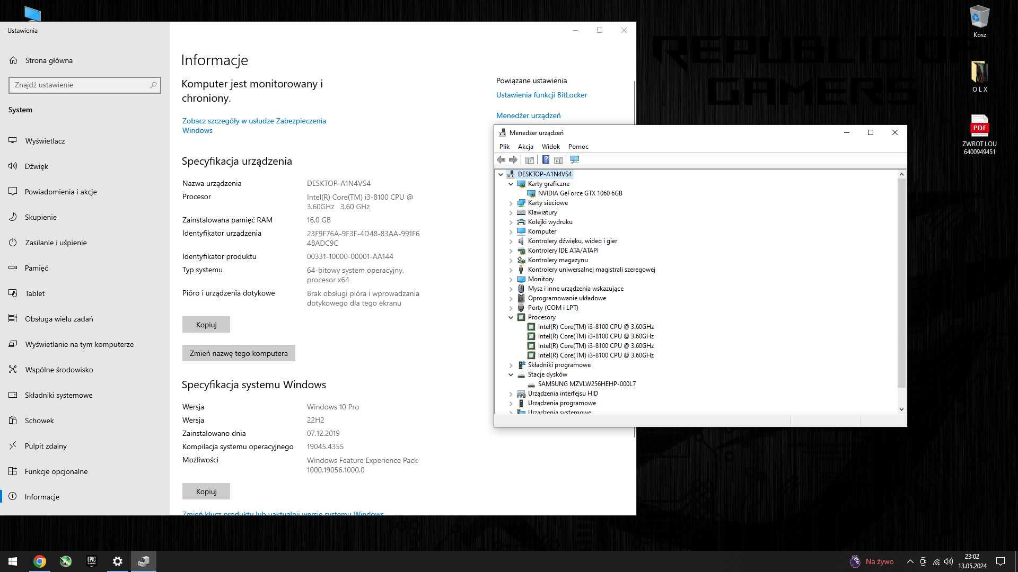The image size is (1018, 572).
Task: Click the show/hide action pane toolbar icon
Action: coord(558,160)
